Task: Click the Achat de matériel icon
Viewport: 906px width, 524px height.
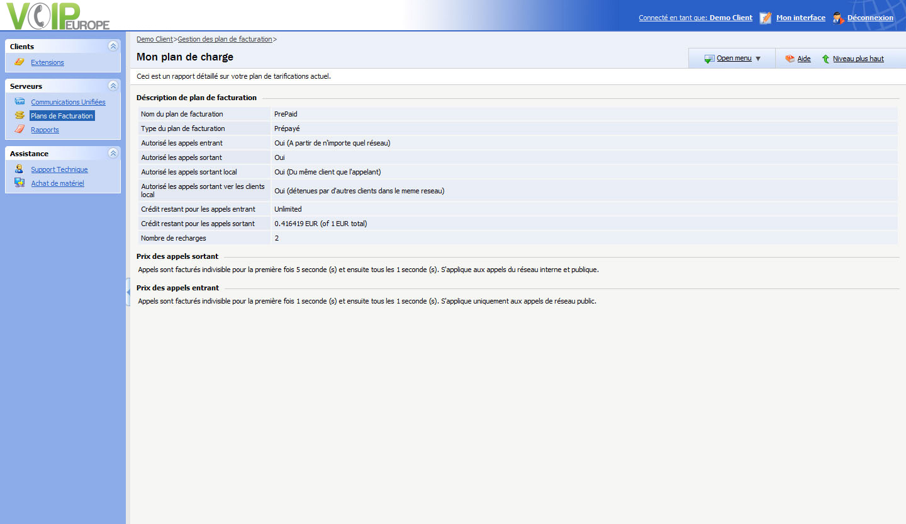Action: pyautogui.click(x=20, y=183)
